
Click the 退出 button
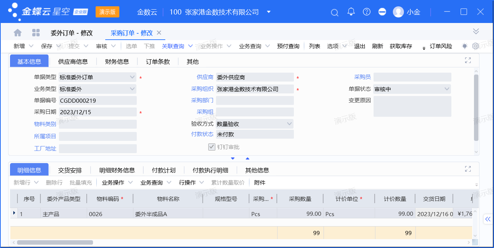(360, 46)
